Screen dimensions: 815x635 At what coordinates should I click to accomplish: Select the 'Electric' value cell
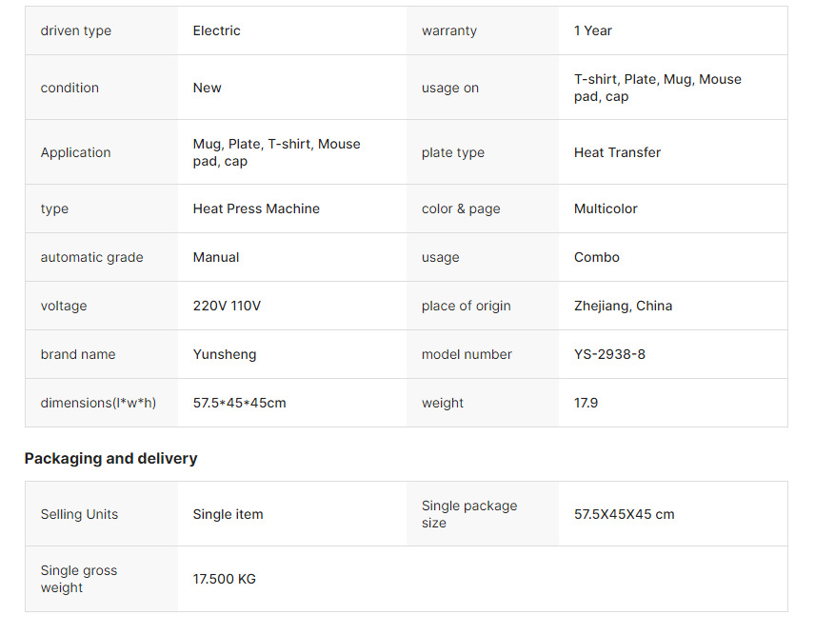(x=217, y=31)
